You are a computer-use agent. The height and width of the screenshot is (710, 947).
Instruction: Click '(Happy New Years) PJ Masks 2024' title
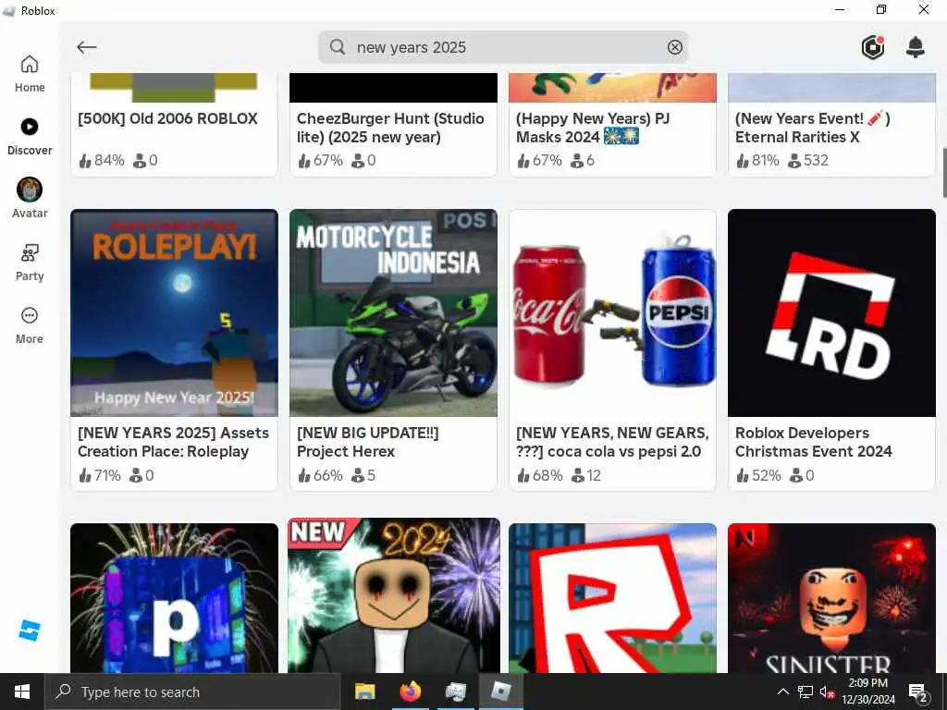click(593, 128)
